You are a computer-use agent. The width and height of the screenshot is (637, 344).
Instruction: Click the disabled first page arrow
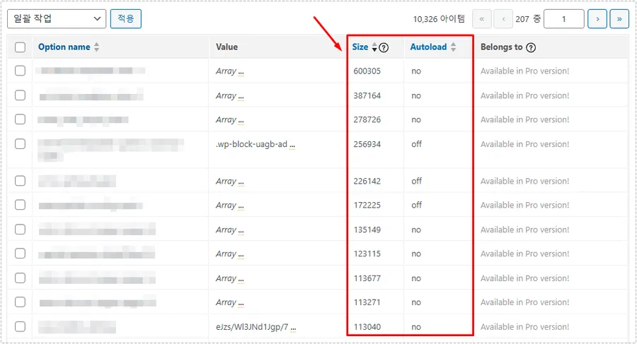click(482, 18)
